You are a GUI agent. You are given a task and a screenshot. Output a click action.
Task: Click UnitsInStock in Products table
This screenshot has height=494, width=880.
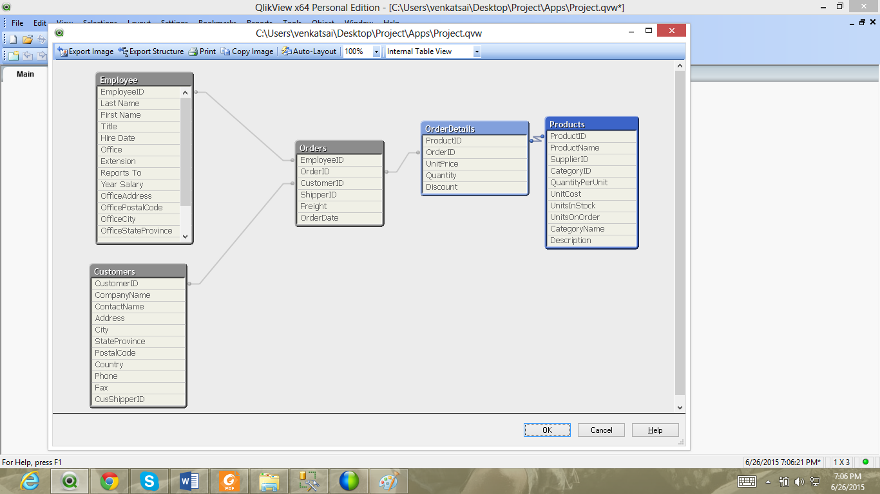point(591,206)
